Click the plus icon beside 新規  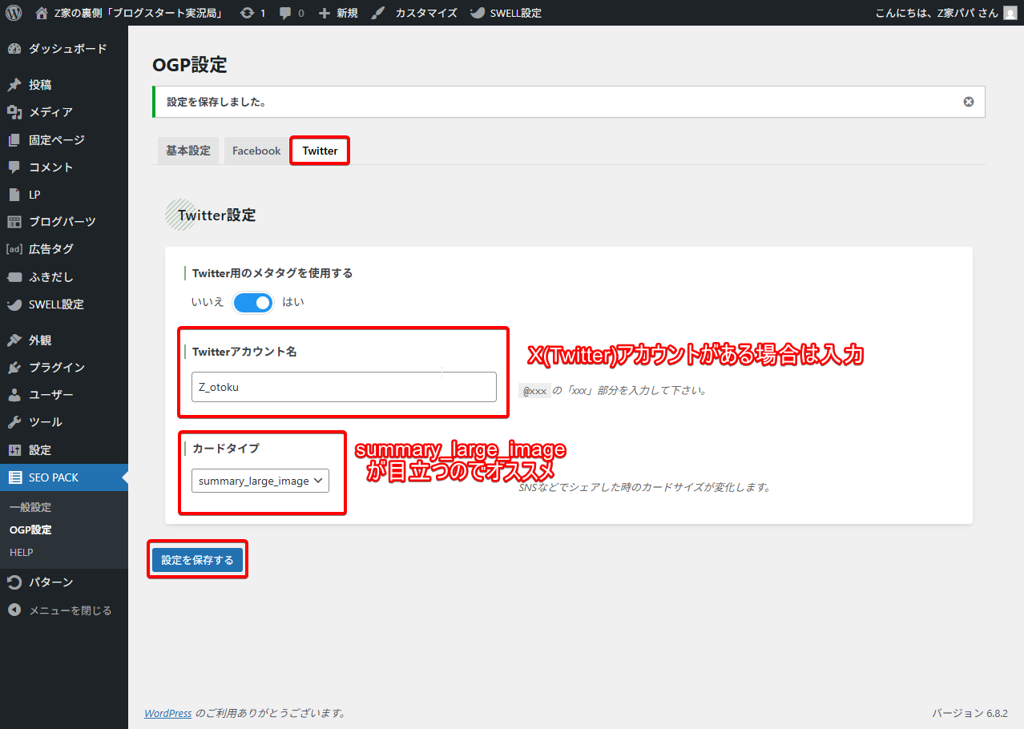pyautogui.click(x=325, y=13)
